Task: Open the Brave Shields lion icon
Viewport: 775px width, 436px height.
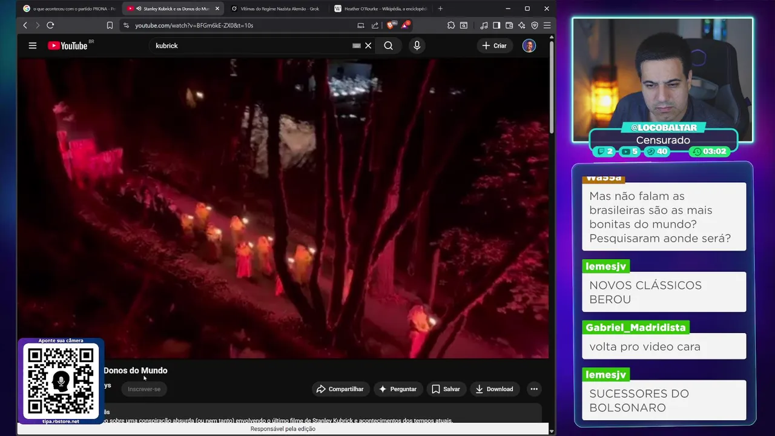Action: tap(391, 25)
